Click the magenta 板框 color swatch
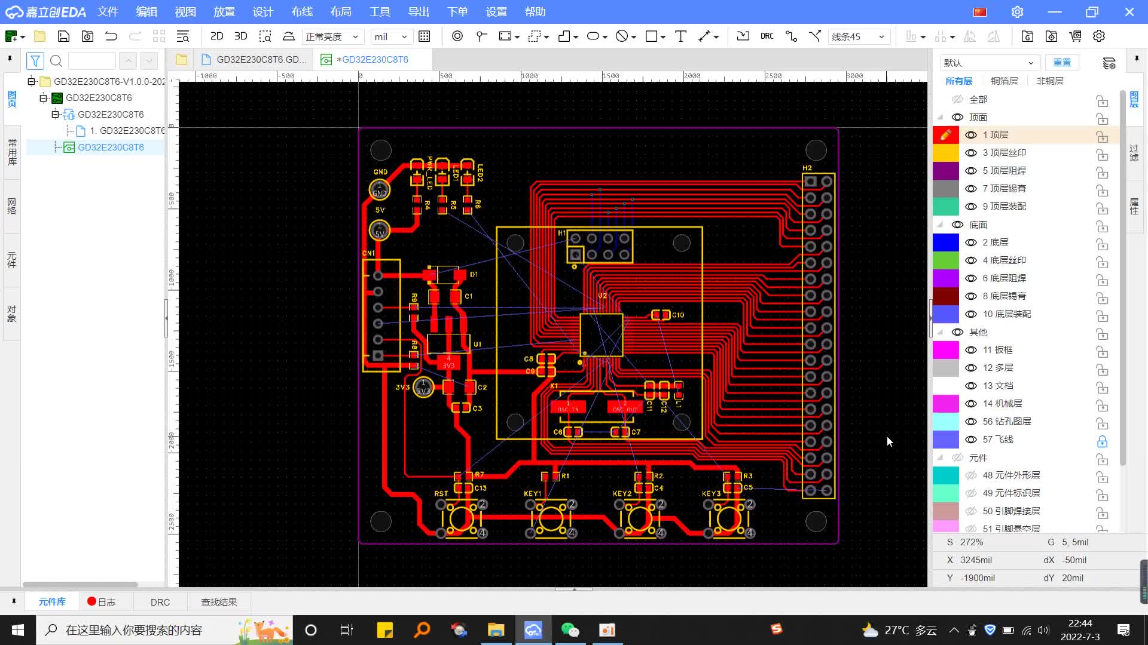This screenshot has width=1148, height=645. 946,350
